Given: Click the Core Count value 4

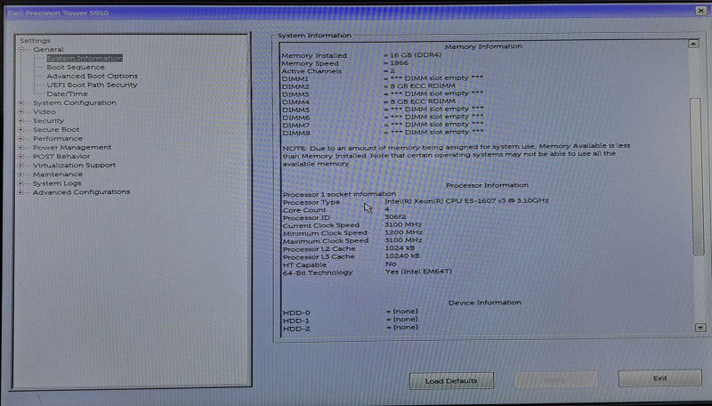Looking at the screenshot, I should 387,209.
